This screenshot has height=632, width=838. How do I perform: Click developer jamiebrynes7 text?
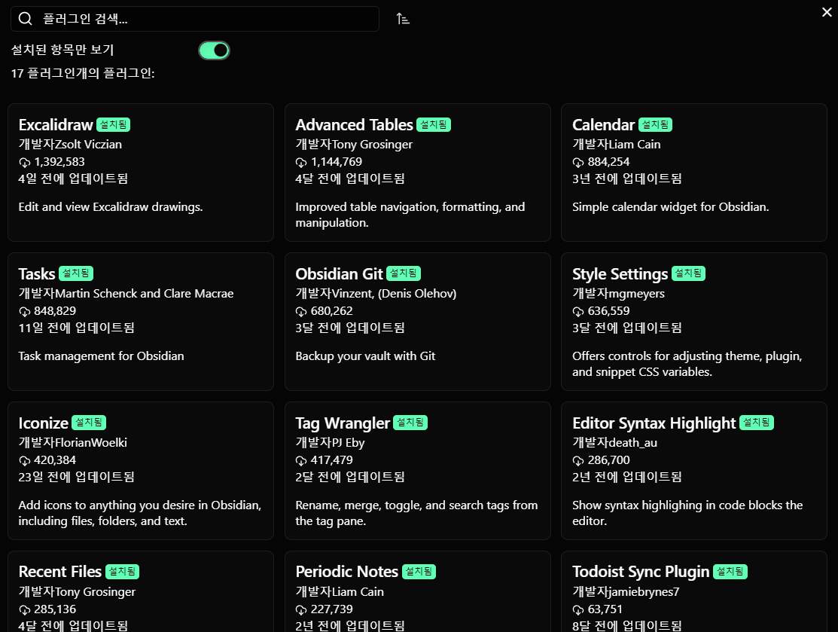point(626,592)
